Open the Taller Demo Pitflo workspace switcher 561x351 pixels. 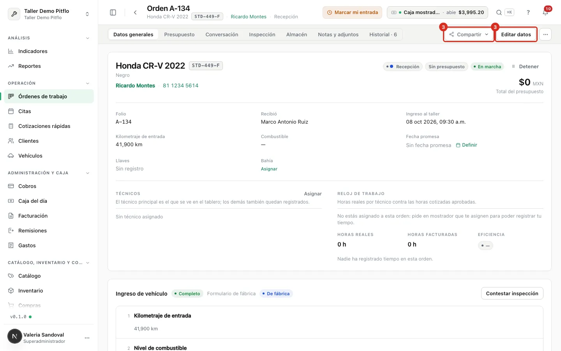(x=49, y=14)
